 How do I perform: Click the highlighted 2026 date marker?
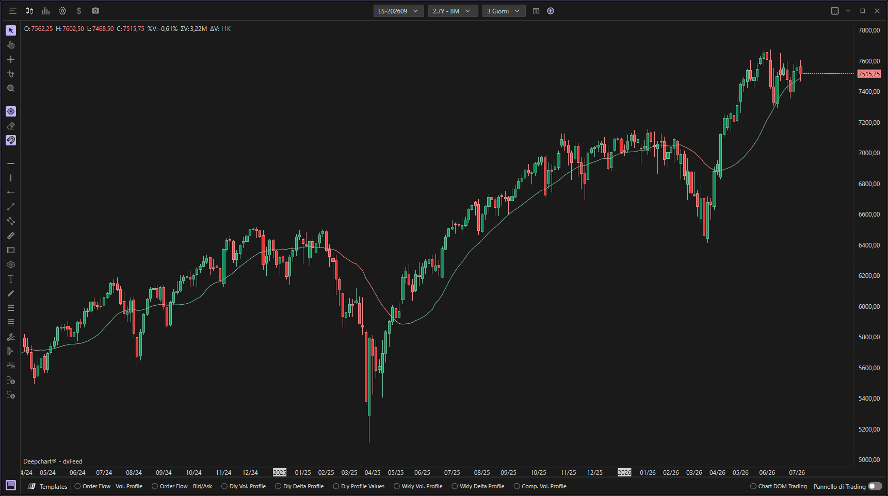point(624,472)
